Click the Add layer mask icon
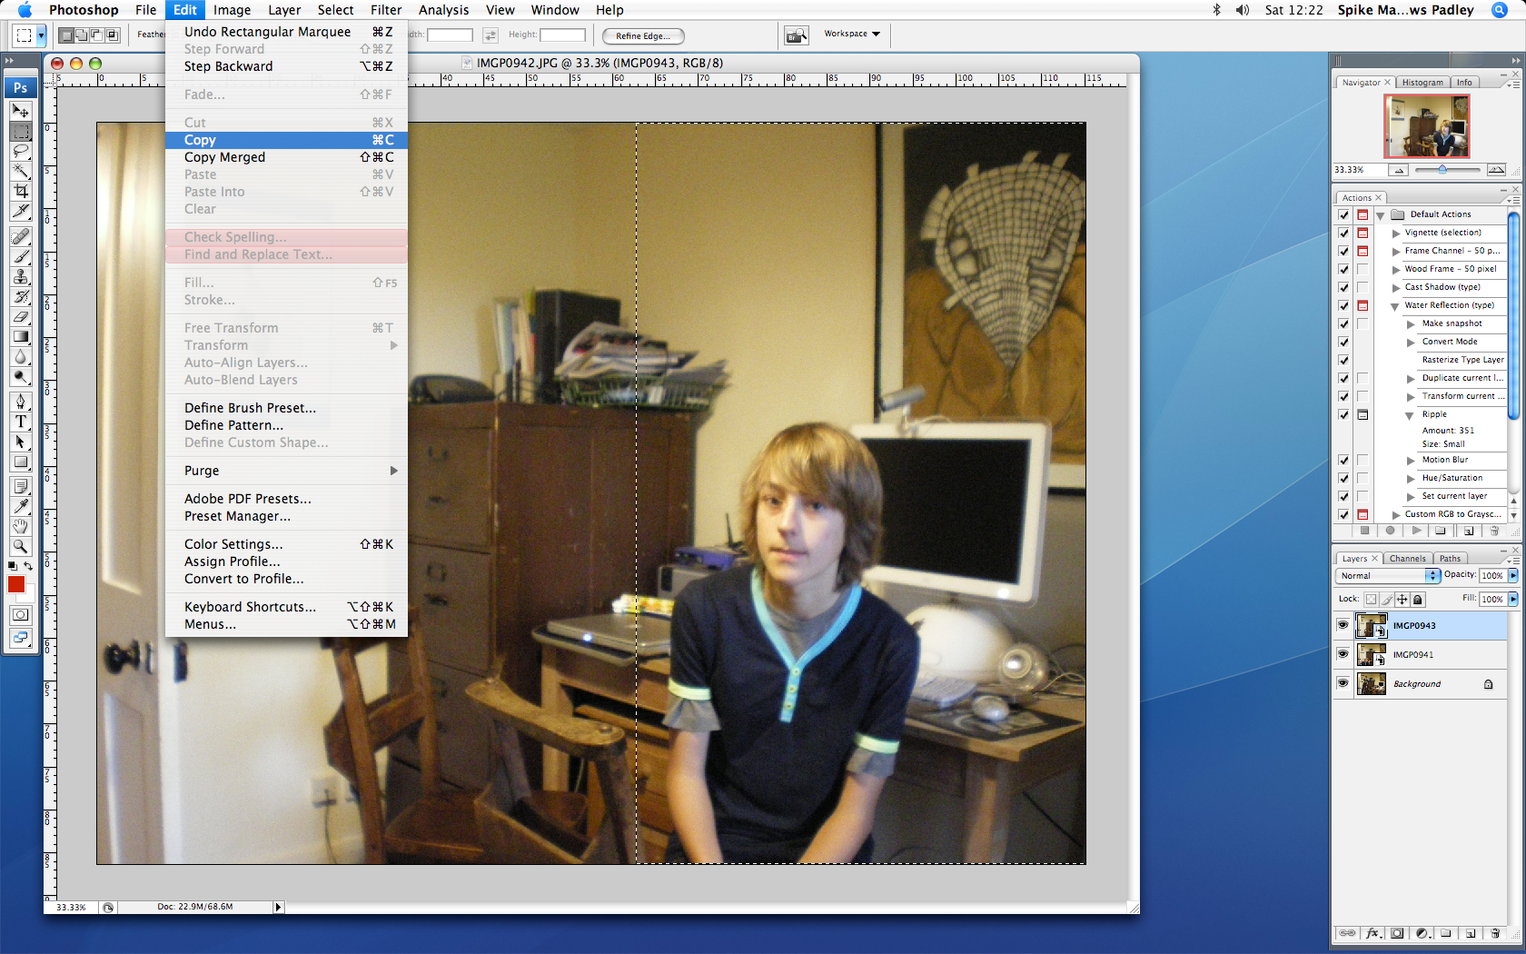Viewport: 1526px width, 954px height. click(x=1398, y=932)
